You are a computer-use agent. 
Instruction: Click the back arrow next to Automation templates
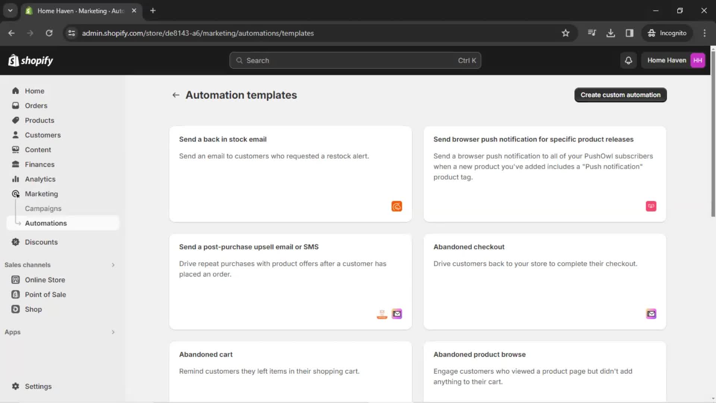176,95
